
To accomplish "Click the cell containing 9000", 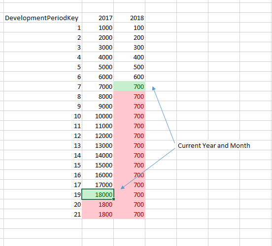I will click(x=98, y=106).
